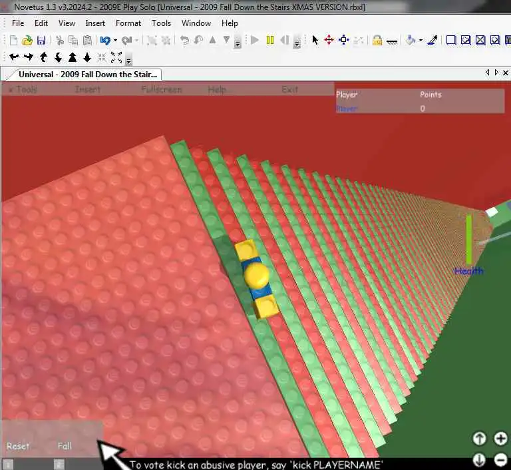Select the Universal - 2009 Fall Down the Stair tab
The image size is (511, 470).
click(87, 75)
